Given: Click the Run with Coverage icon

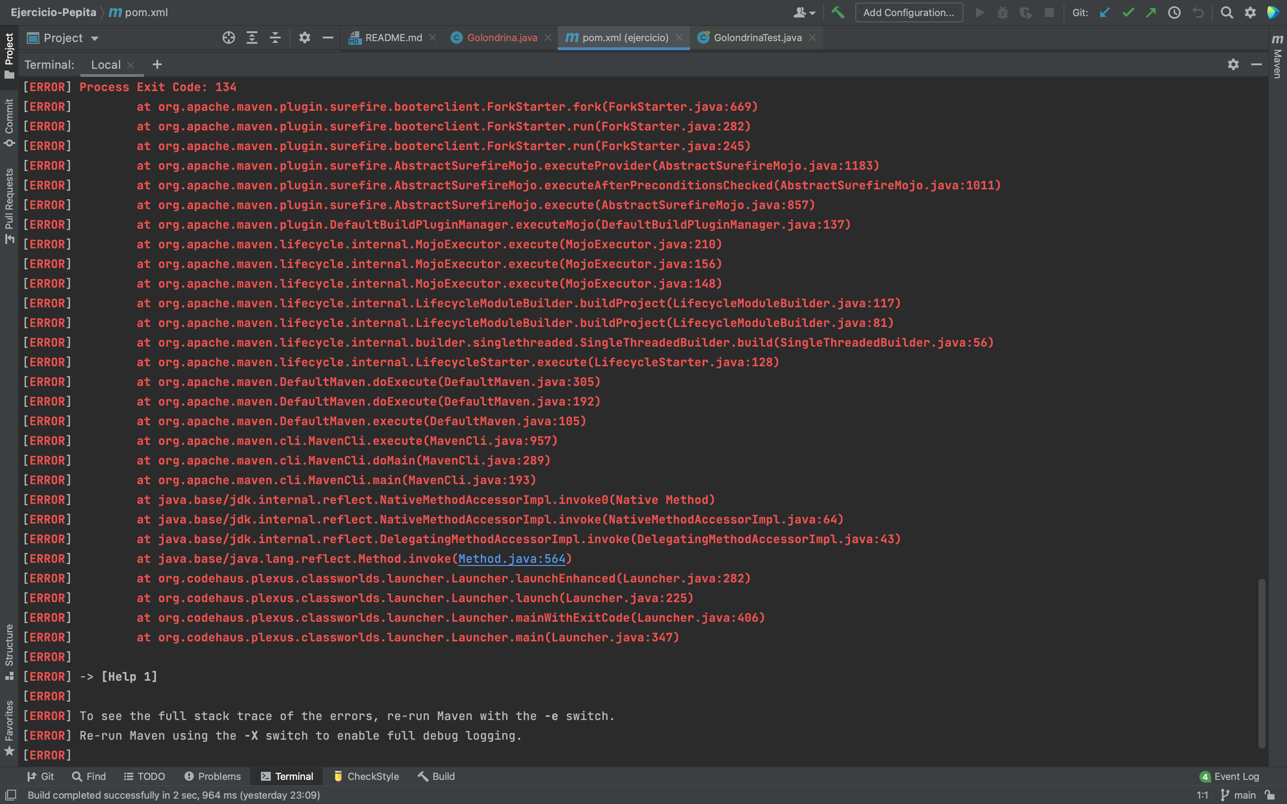Looking at the screenshot, I should 1026,12.
